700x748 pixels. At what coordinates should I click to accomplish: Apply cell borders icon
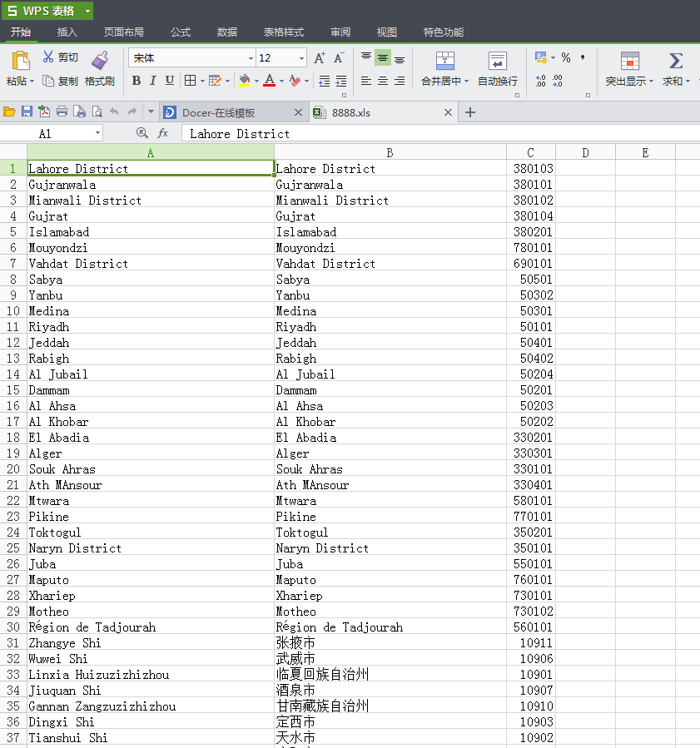(x=190, y=81)
